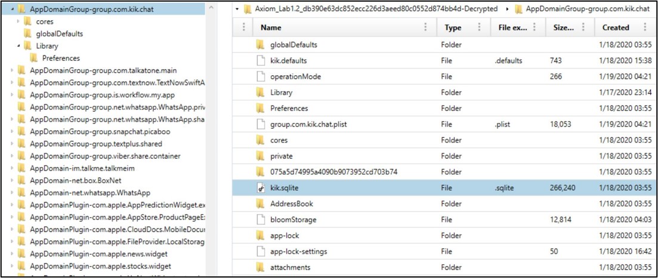Screen dimensions: 658x278
Task: Collapse the AppDomainGroup-group.com.kik.chat tree node
Action: pos(12,8)
